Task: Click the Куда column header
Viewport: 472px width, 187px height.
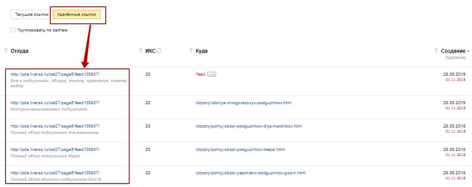Action: point(201,51)
